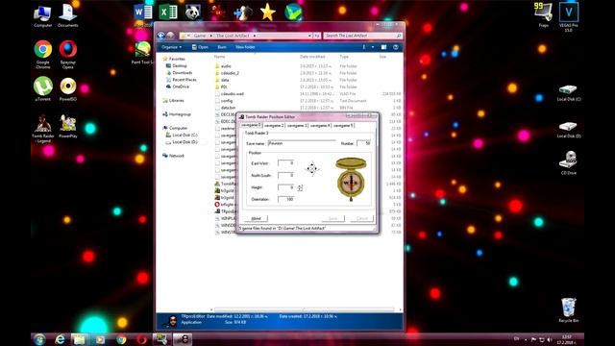This screenshot has width=615, height=346.
Task: Click the Number input field
Action: pos(363,143)
